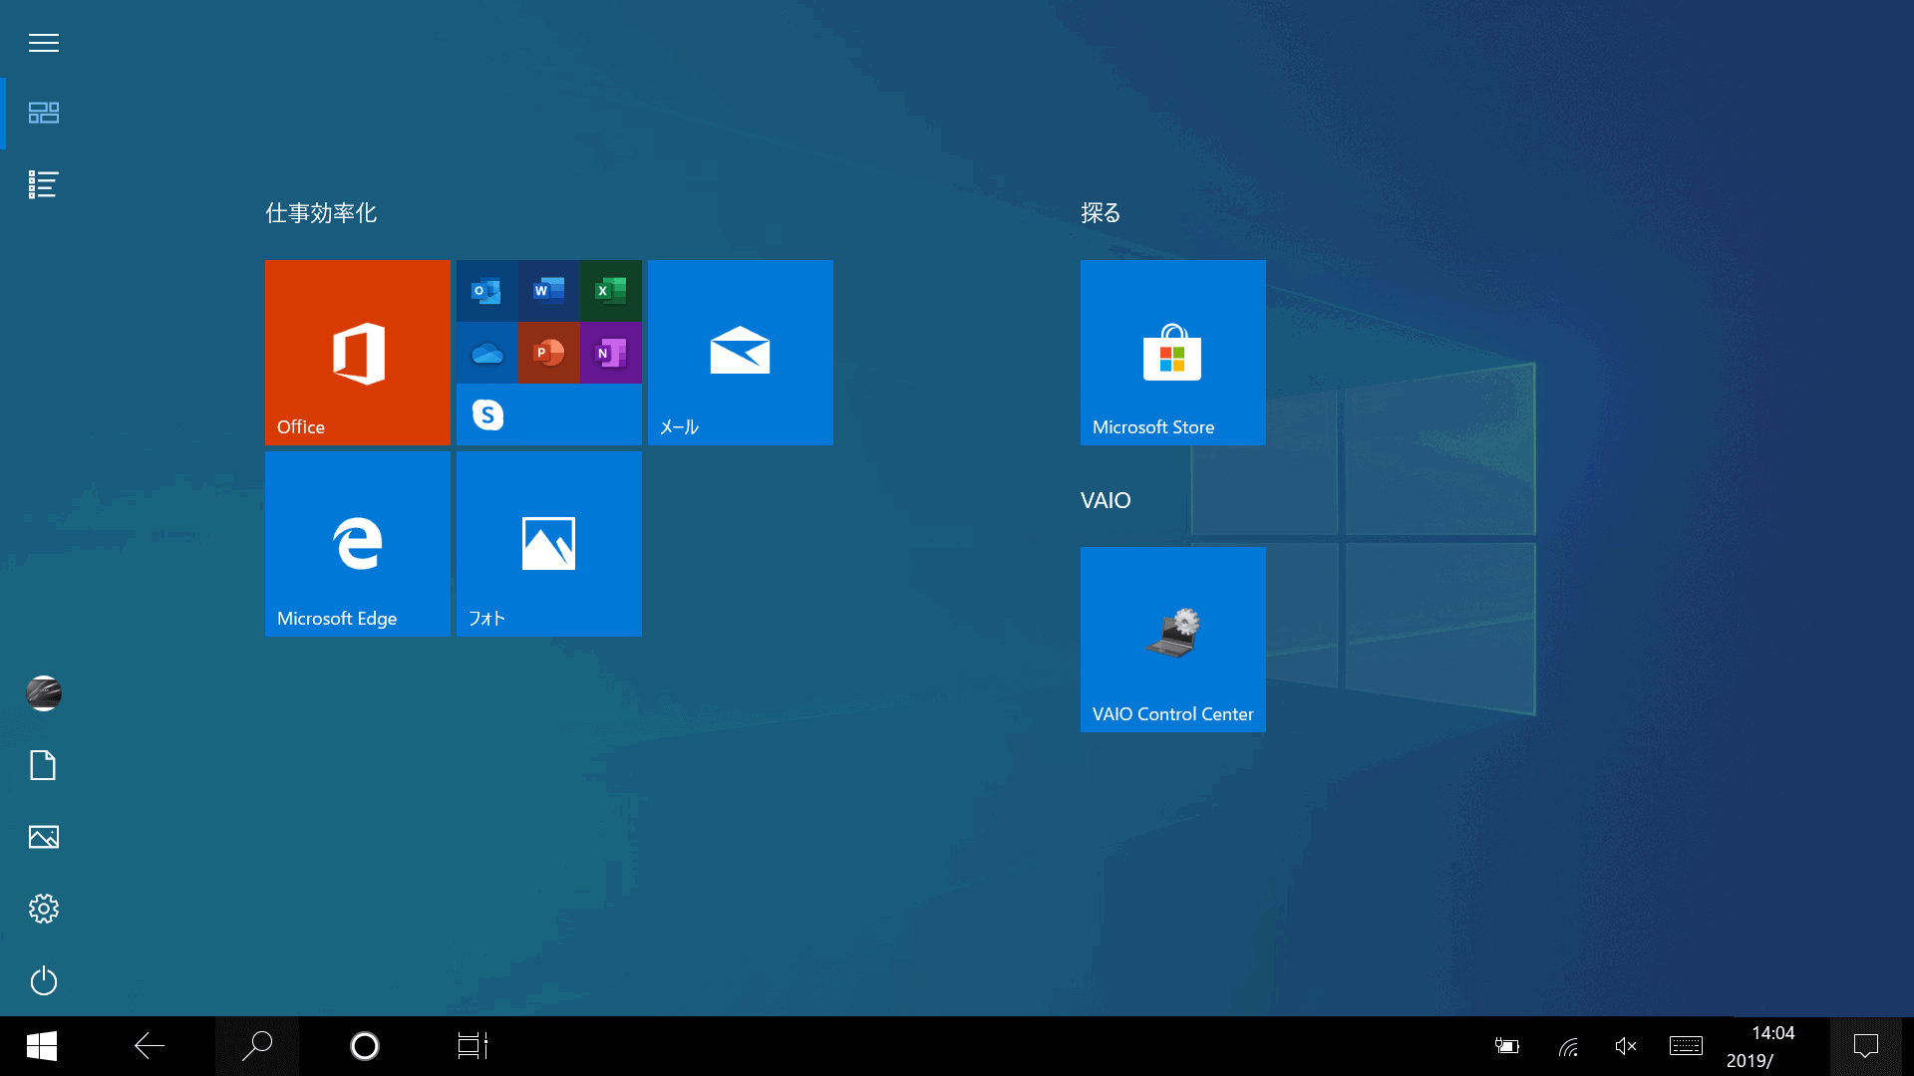The image size is (1914, 1076).
Task: Open the VAIO Control Center tile
Action: click(x=1173, y=640)
